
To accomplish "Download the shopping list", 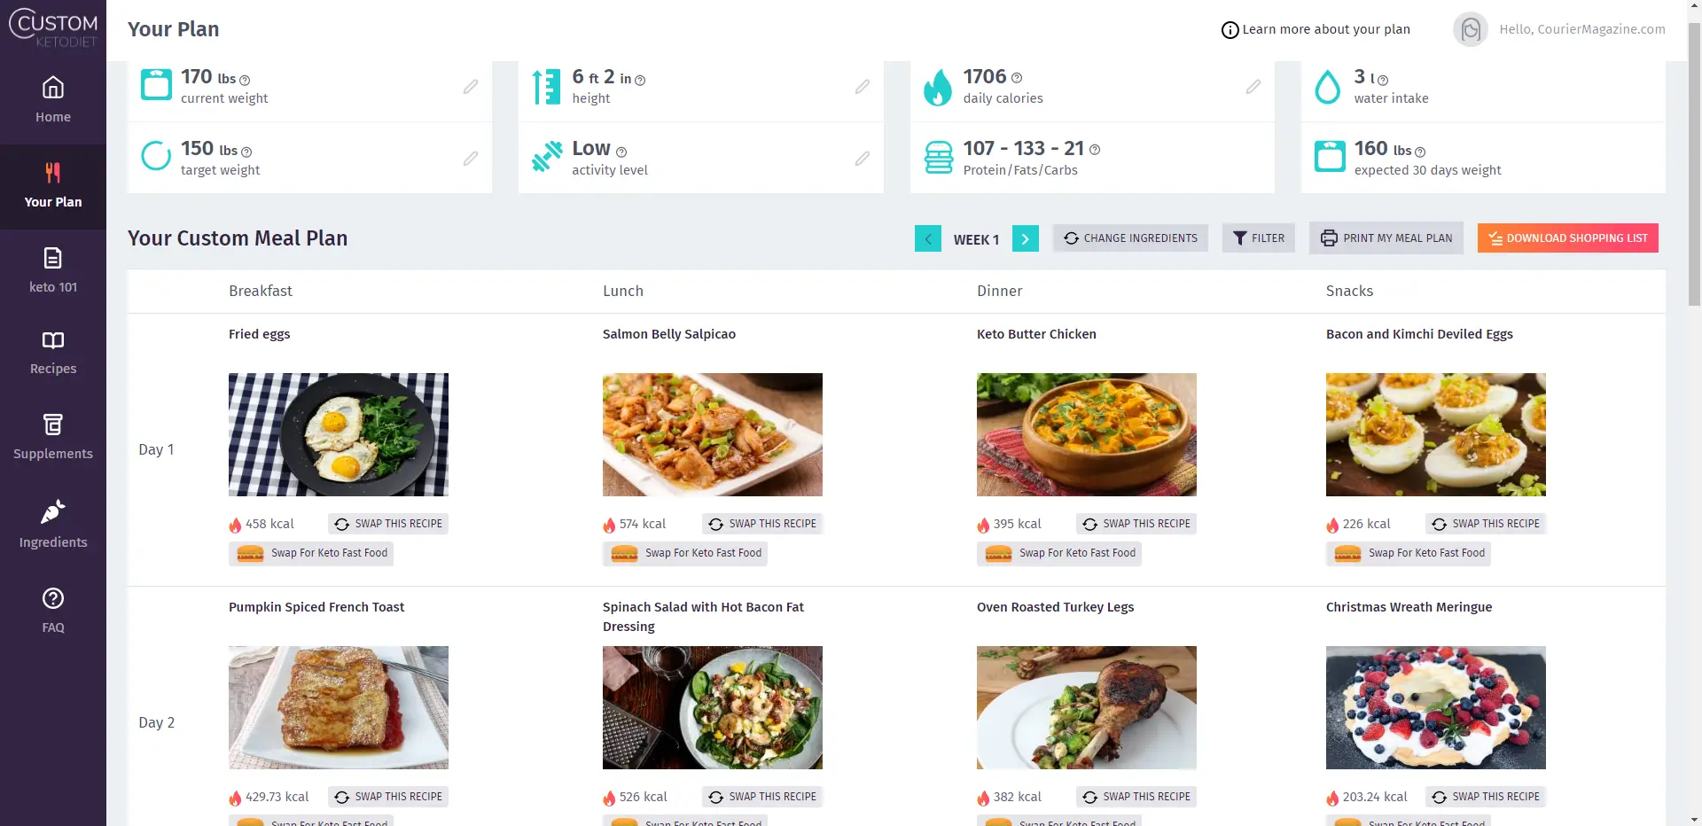I will pyautogui.click(x=1568, y=238).
